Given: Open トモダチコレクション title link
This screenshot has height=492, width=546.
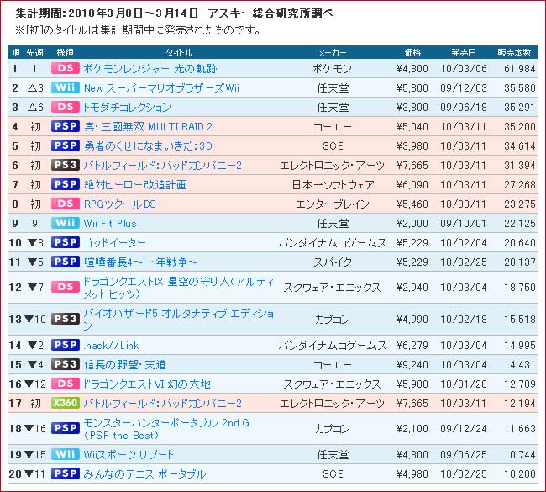Looking at the screenshot, I should (127, 107).
